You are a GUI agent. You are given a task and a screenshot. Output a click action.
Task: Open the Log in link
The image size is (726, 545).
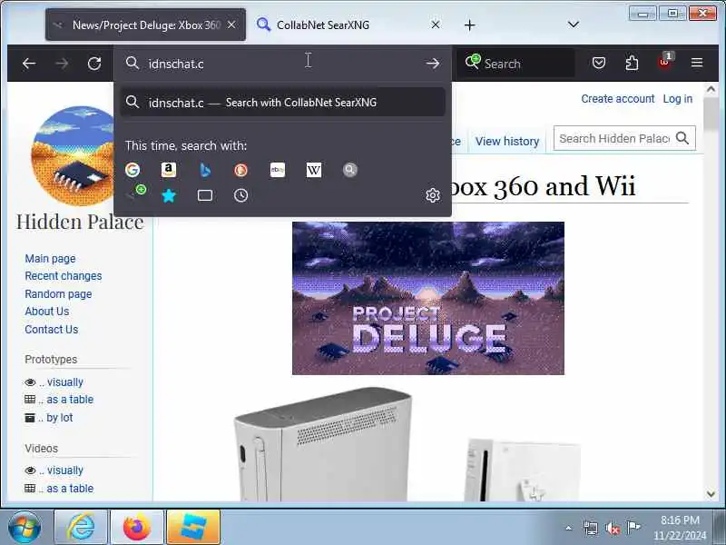tap(677, 99)
